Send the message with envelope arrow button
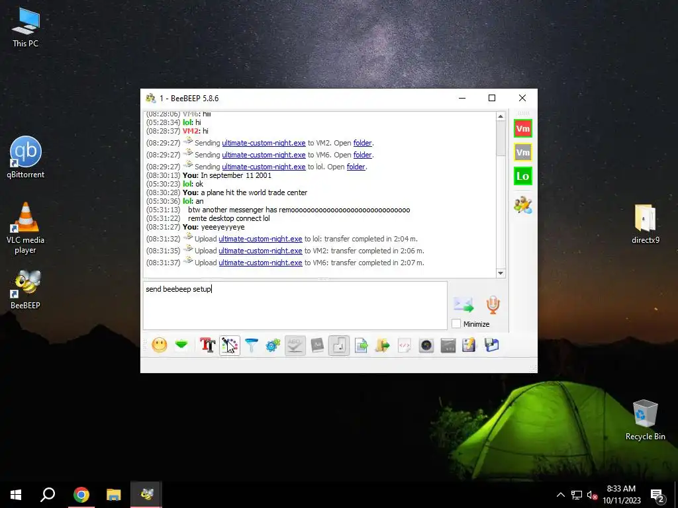Viewport: 678px width, 508px height. tap(463, 304)
